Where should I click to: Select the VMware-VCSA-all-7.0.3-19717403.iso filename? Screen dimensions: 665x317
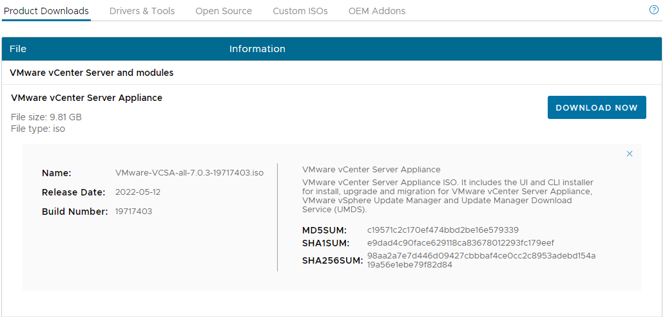point(189,173)
